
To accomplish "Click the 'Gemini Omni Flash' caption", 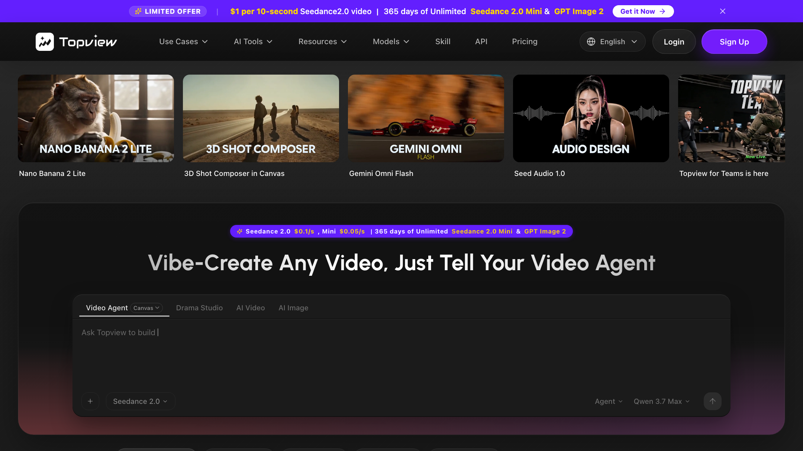I will pos(381,173).
